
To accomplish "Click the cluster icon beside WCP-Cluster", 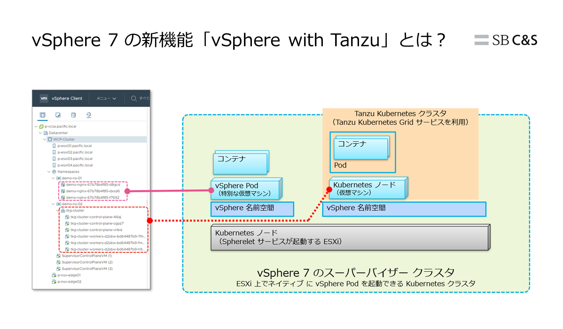I will [50, 139].
